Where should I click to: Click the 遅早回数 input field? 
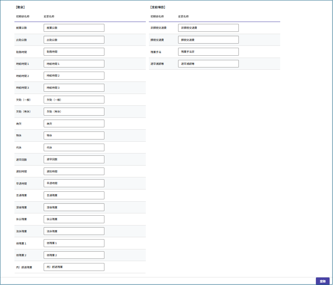pos(74,160)
